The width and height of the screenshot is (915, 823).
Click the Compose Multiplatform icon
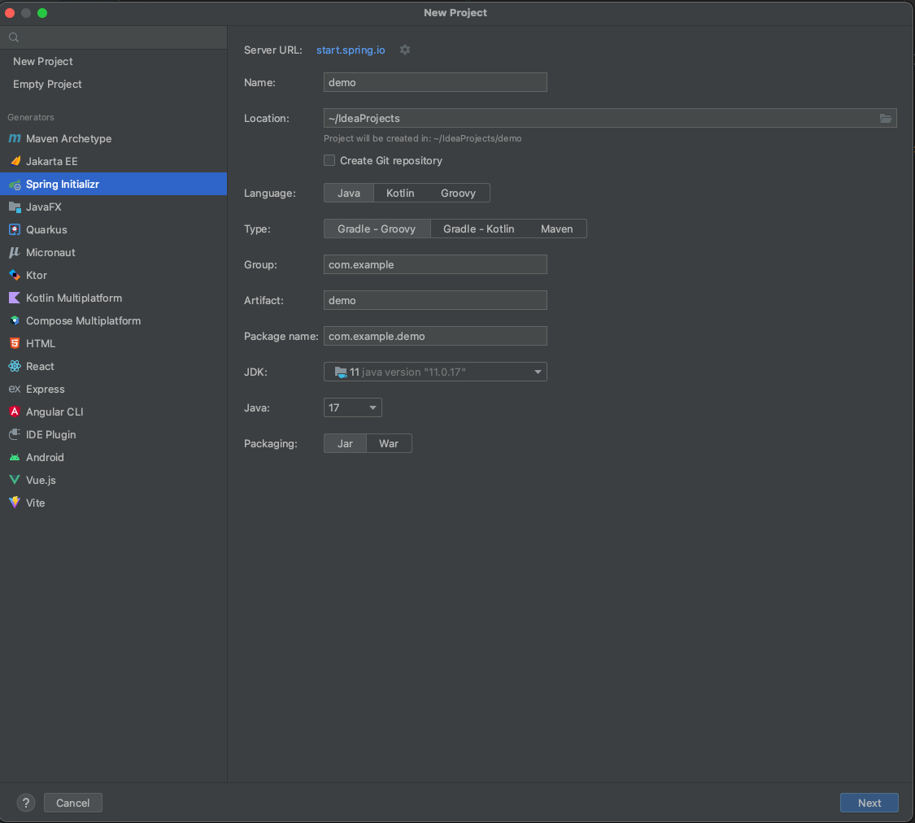coord(15,320)
